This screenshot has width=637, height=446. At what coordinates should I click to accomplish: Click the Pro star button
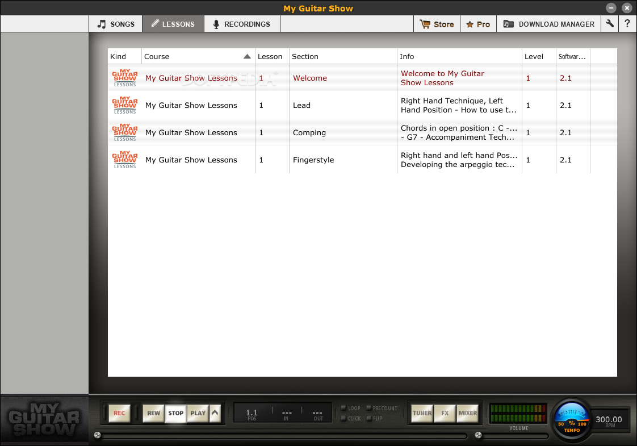coord(478,24)
